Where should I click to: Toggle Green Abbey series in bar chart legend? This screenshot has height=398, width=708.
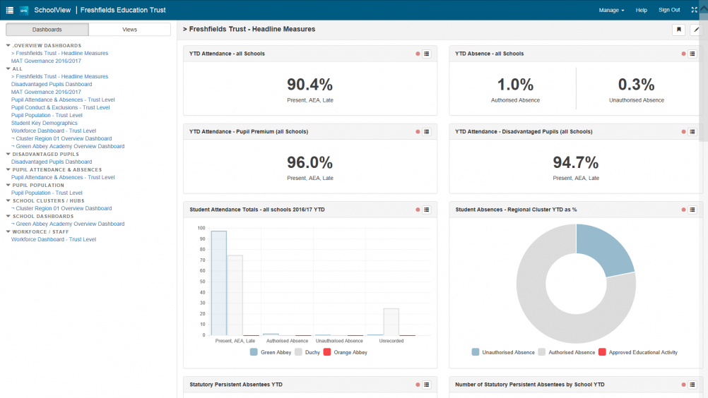point(271,352)
